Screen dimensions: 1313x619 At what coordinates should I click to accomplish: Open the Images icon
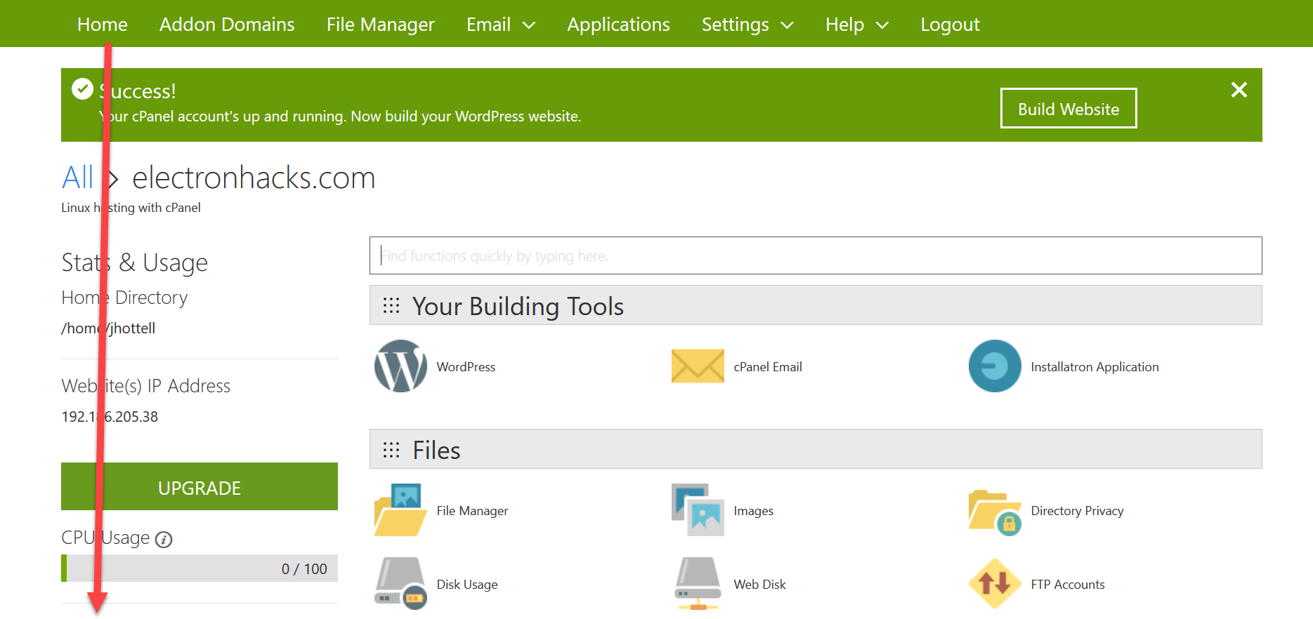[698, 510]
